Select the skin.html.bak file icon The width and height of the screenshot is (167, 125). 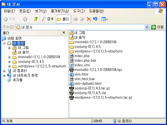coord(72,79)
